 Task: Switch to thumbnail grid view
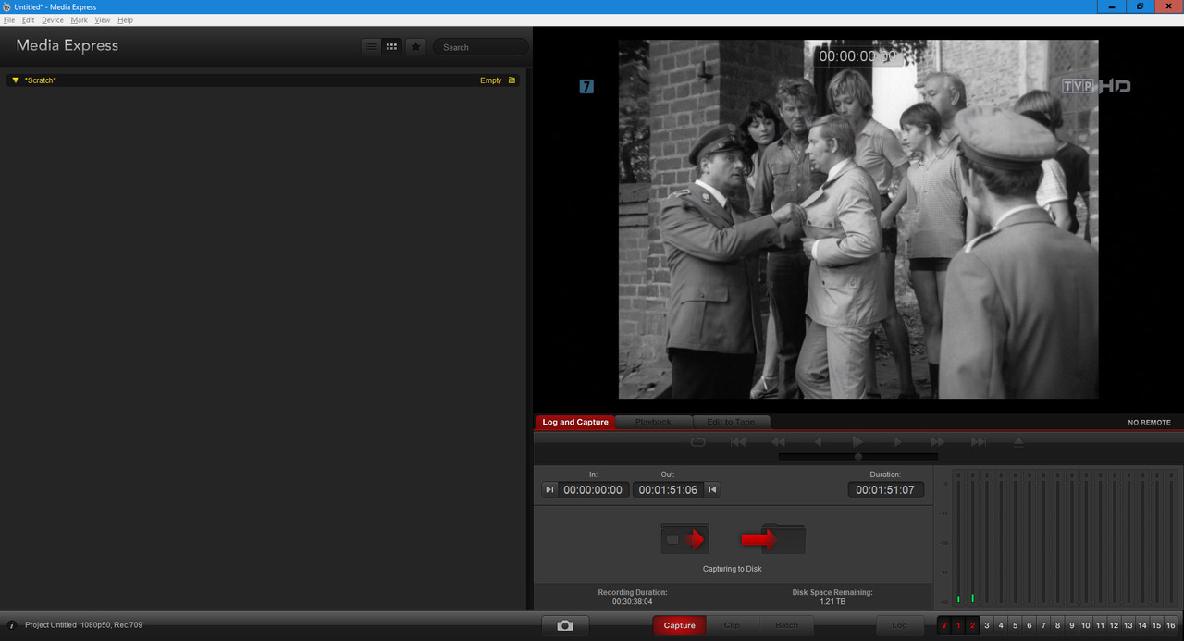click(391, 46)
